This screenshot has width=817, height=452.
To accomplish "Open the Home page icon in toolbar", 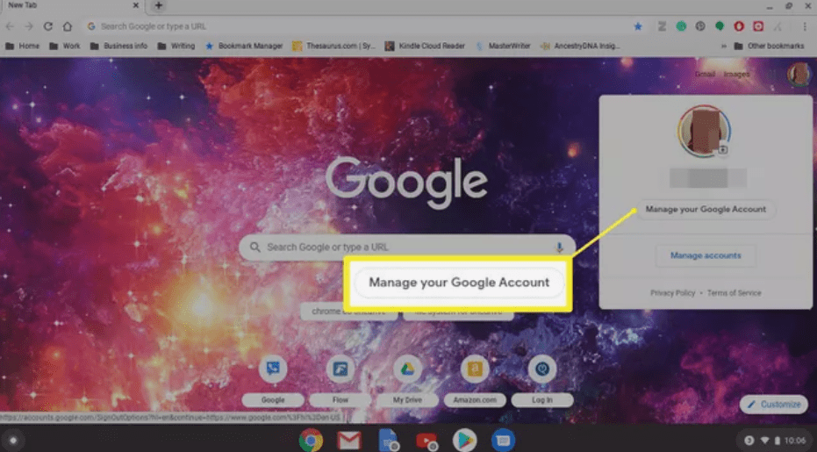I will [68, 26].
